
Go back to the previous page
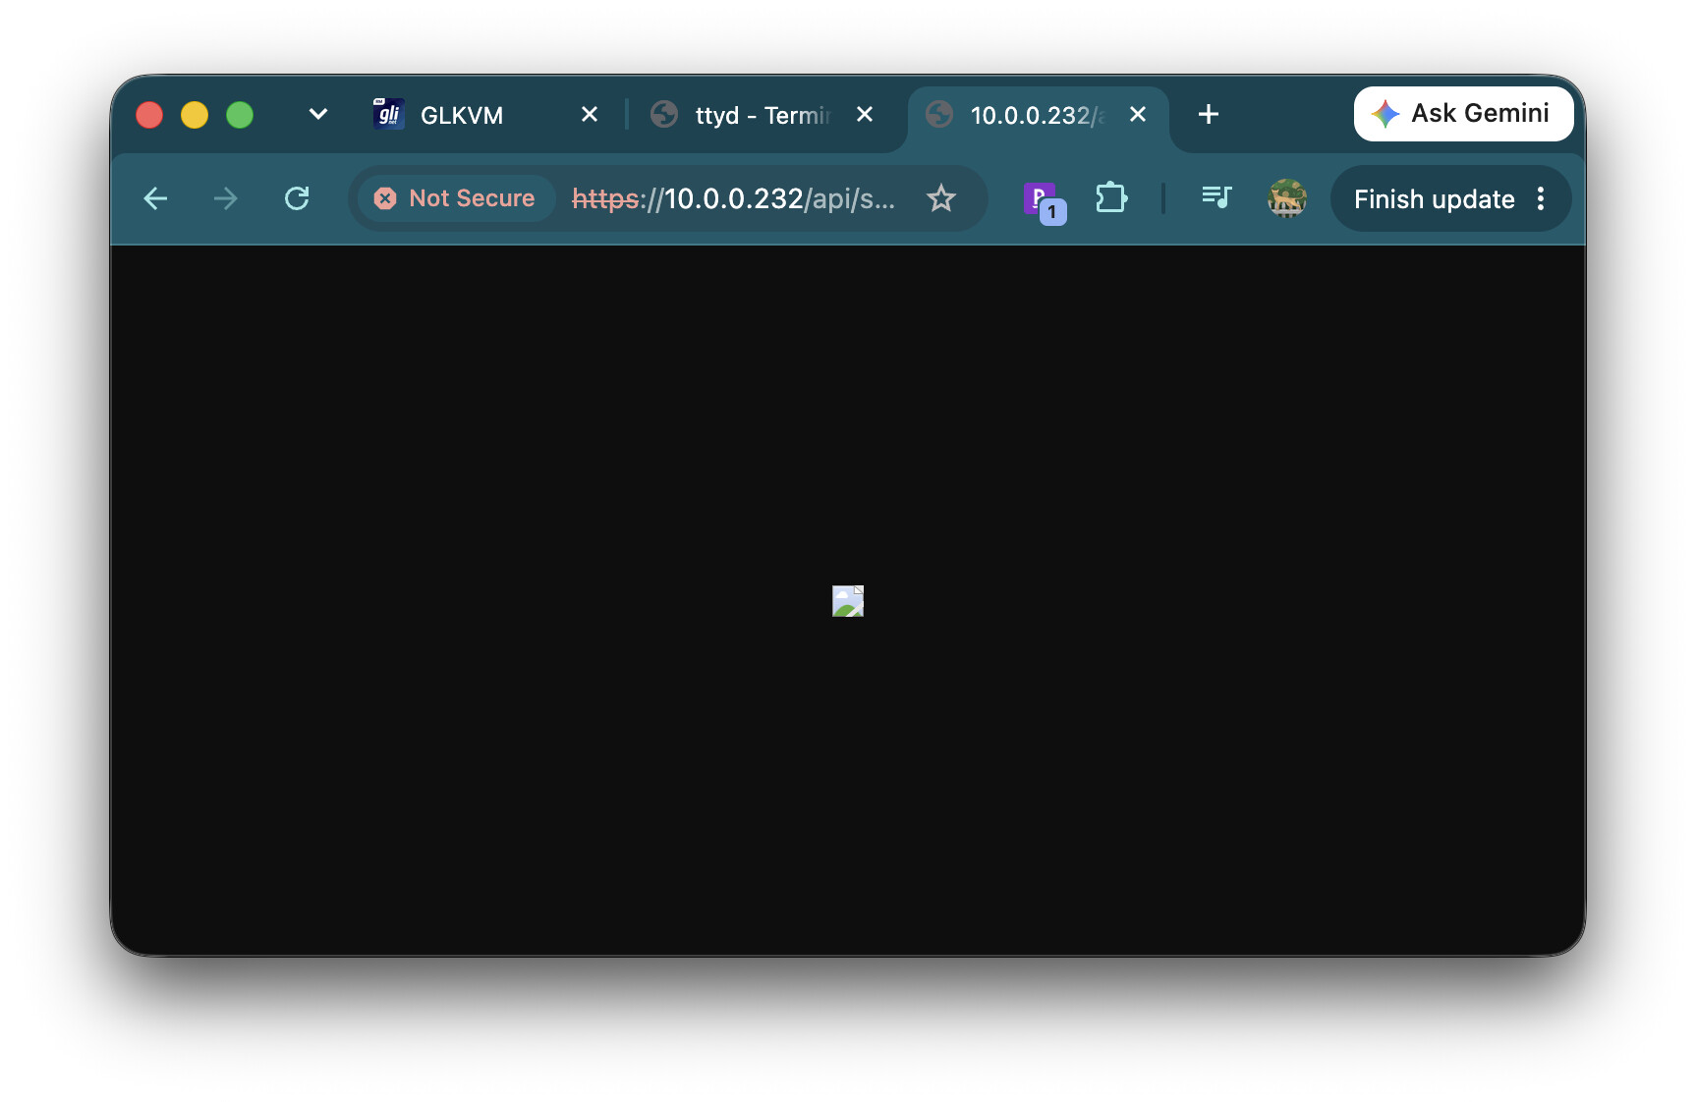[155, 199]
